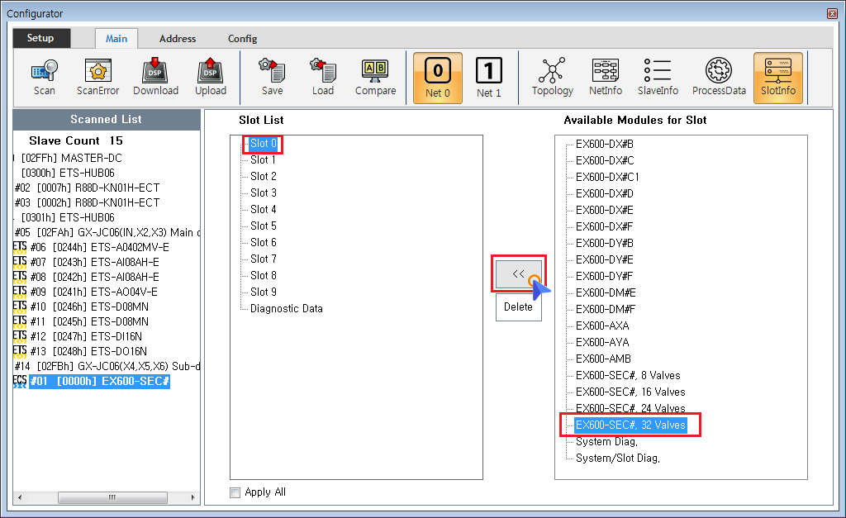The height and width of the screenshot is (518, 846).
Task: Select Slot 5 in Slot List
Action: tap(264, 226)
